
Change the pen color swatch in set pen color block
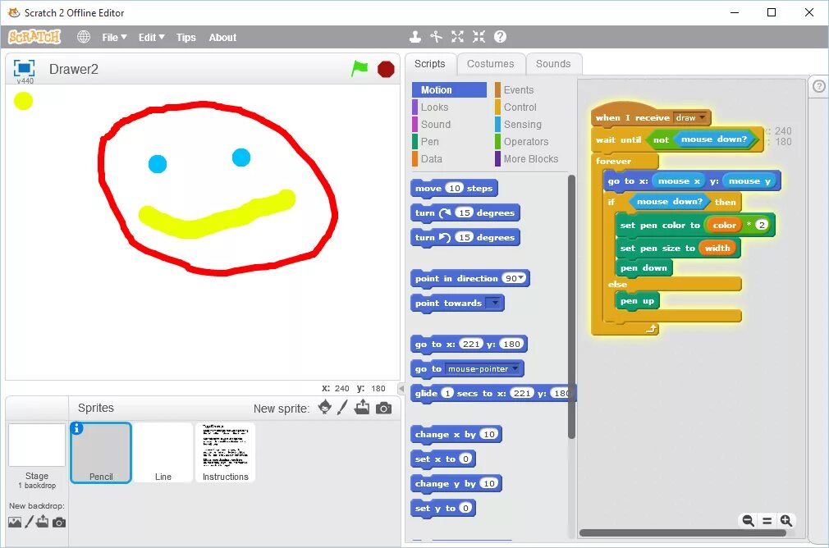tap(726, 224)
